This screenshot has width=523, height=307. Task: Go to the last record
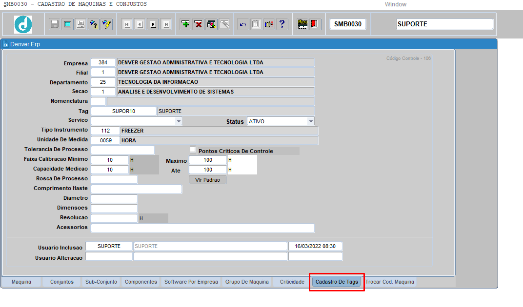tap(166, 24)
